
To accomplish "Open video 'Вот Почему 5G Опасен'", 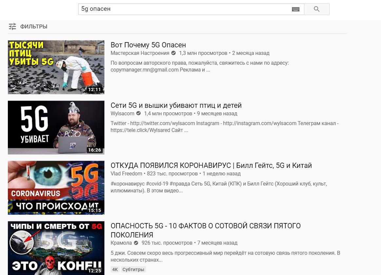I will (x=148, y=45).
